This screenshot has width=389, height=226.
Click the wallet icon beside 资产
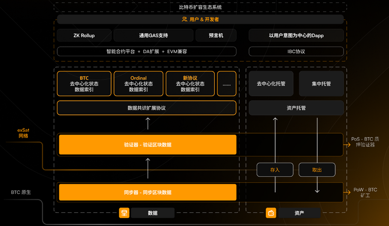pyautogui.click(x=271, y=213)
